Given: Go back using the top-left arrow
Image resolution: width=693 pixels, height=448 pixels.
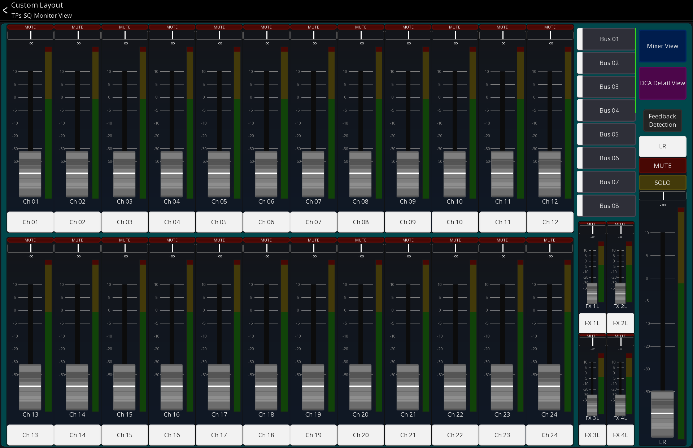Looking at the screenshot, I should 5,10.
